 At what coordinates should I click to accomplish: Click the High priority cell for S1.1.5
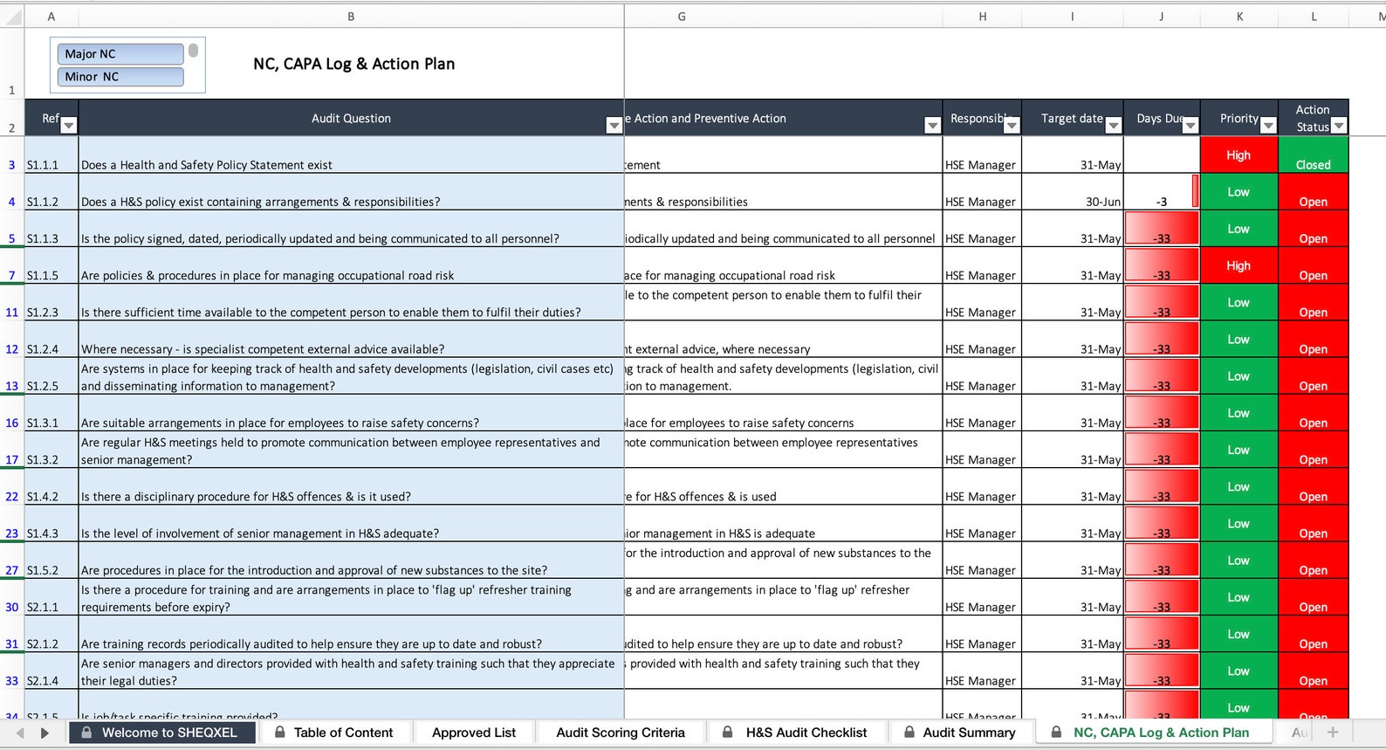pyautogui.click(x=1238, y=265)
